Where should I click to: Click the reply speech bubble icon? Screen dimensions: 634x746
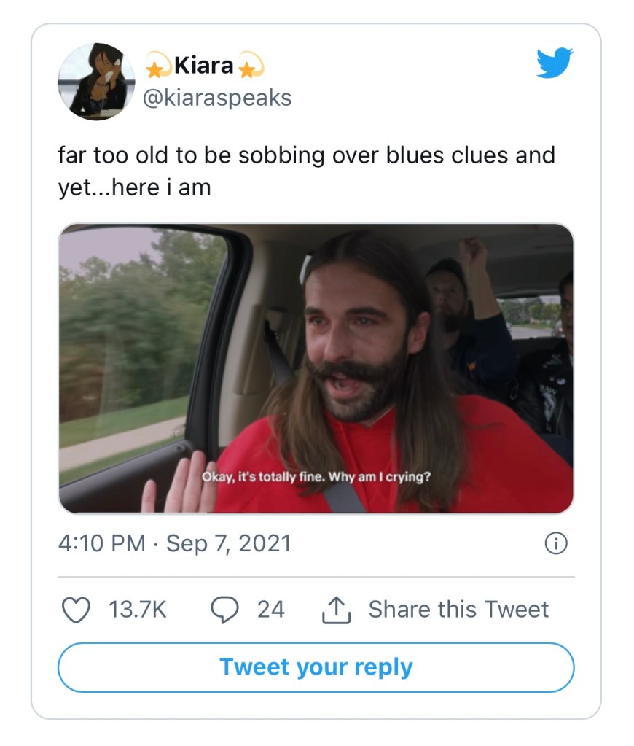tap(224, 610)
